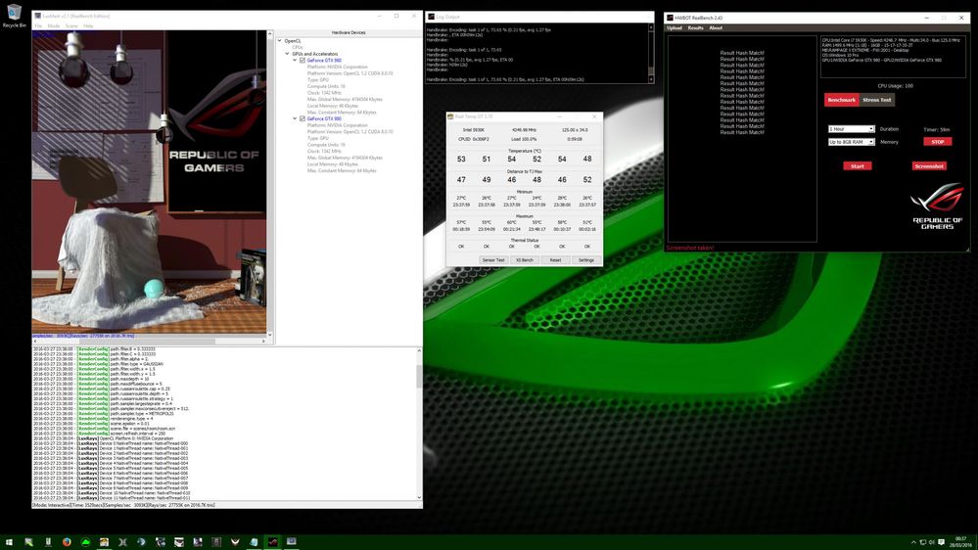The height and width of the screenshot is (550, 978).
Task: Open the volume icon in system tray
Action: pyautogui.click(x=932, y=542)
